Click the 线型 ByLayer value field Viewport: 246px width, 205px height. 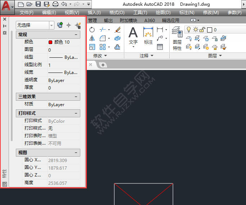[x=64, y=57]
